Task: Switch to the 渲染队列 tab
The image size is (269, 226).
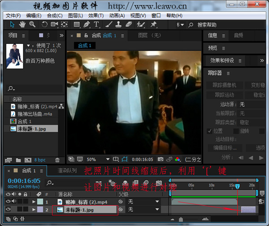Action: [x=67, y=170]
